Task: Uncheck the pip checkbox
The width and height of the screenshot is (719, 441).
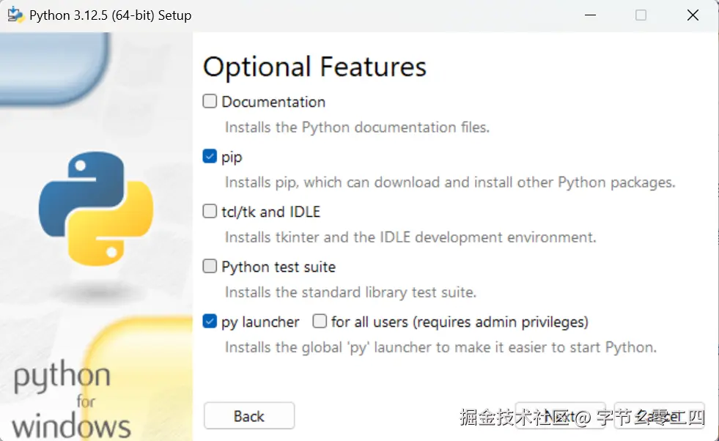Action: [x=210, y=157]
